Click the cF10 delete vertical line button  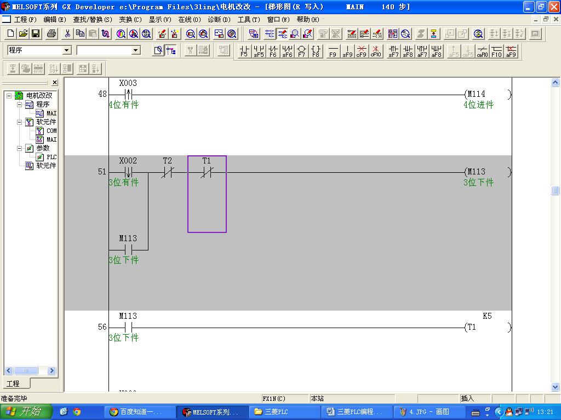pos(376,51)
